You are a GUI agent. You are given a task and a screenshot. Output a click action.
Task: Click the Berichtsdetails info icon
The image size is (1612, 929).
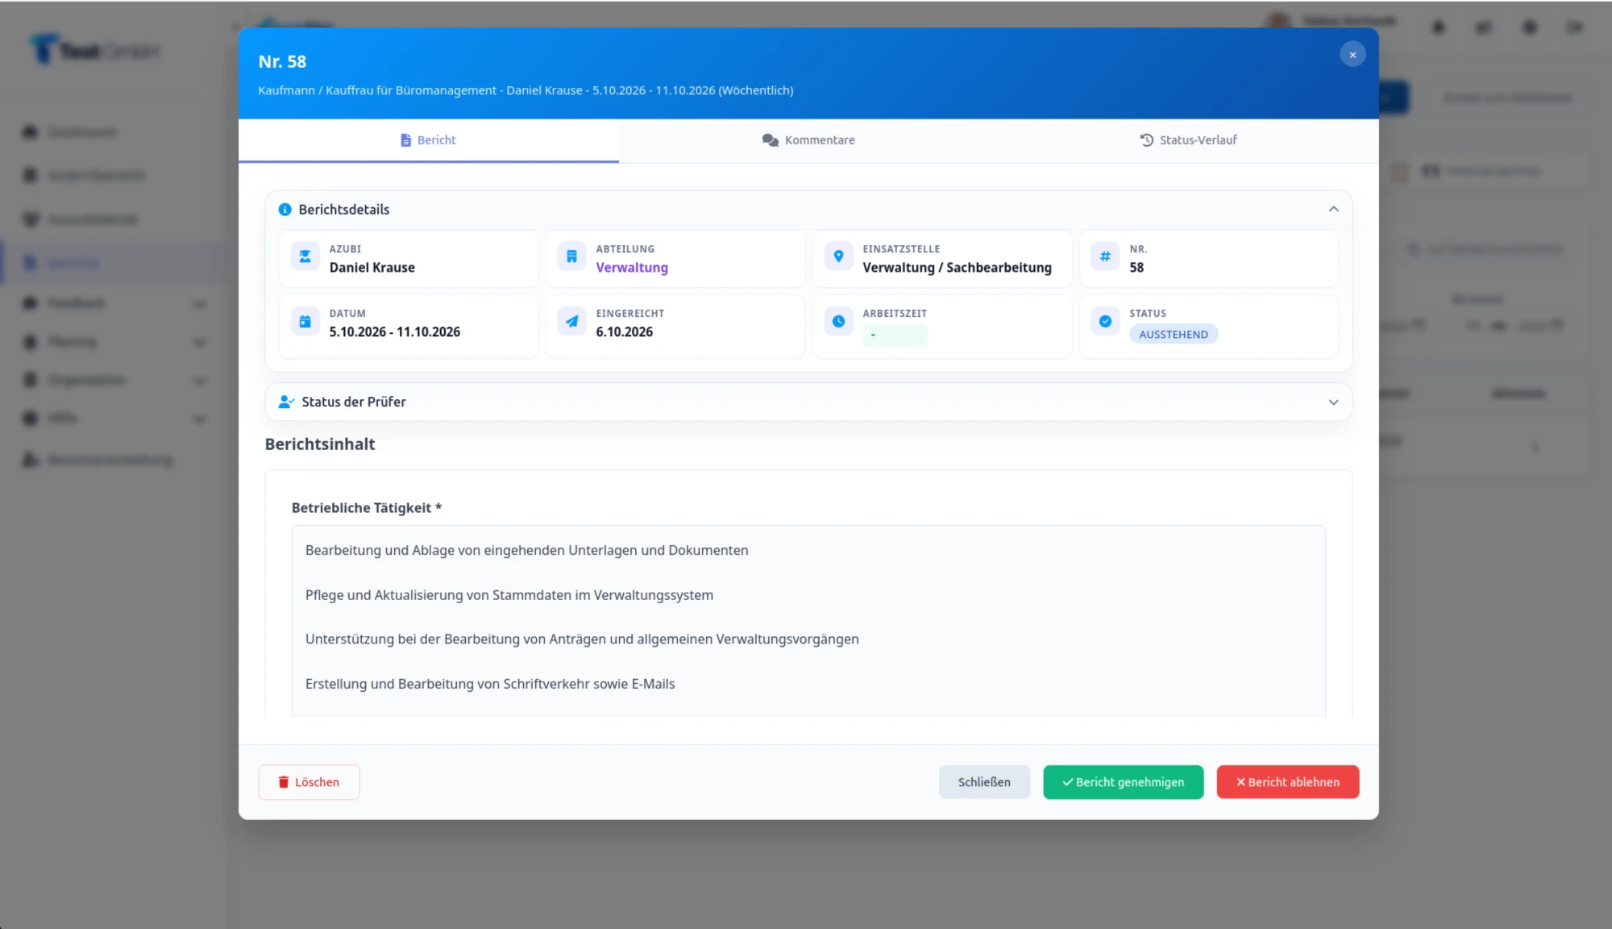(x=285, y=210)
